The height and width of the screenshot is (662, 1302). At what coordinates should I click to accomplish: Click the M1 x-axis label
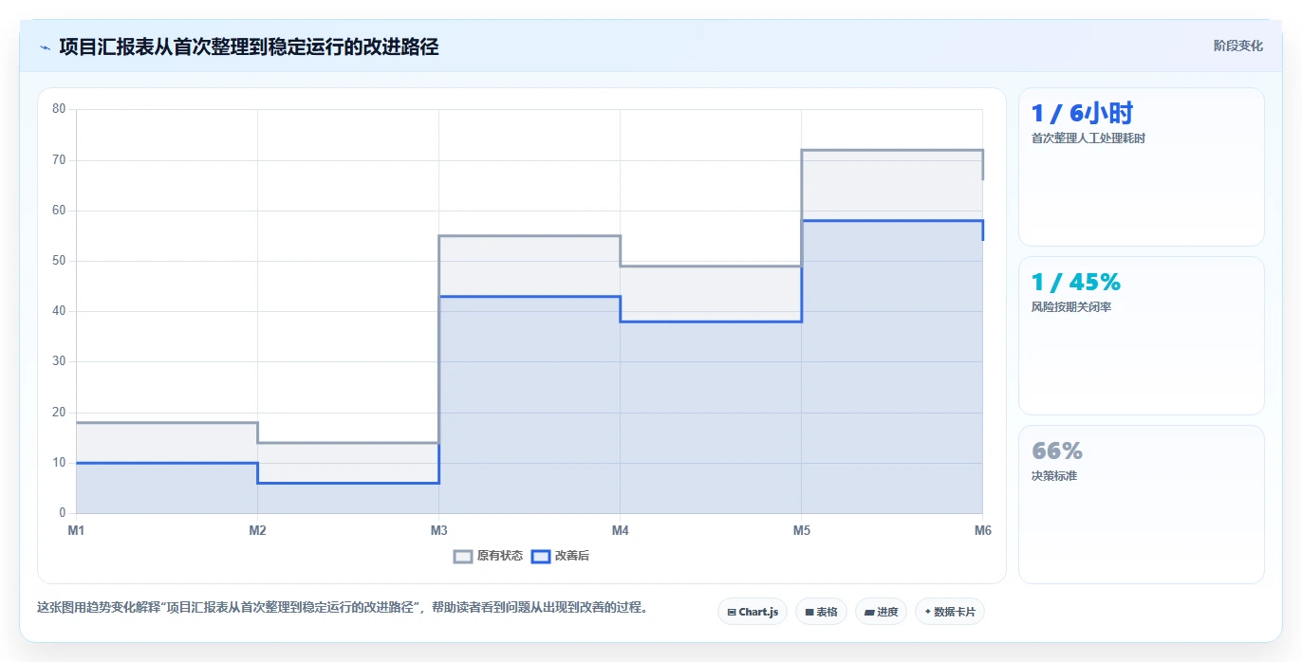pos(76,530)
